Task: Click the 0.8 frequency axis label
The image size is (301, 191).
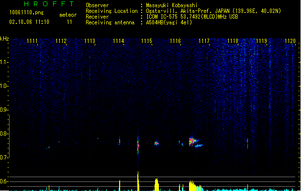Action: click(4, 134)
